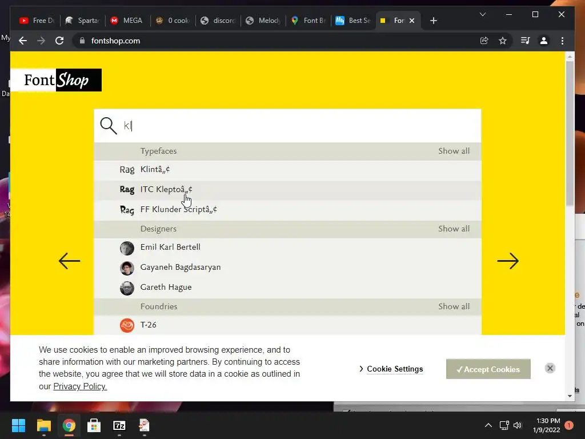Screen dimensions: 585x439
Task: Close the active FontShop tab
Action: 412,21
